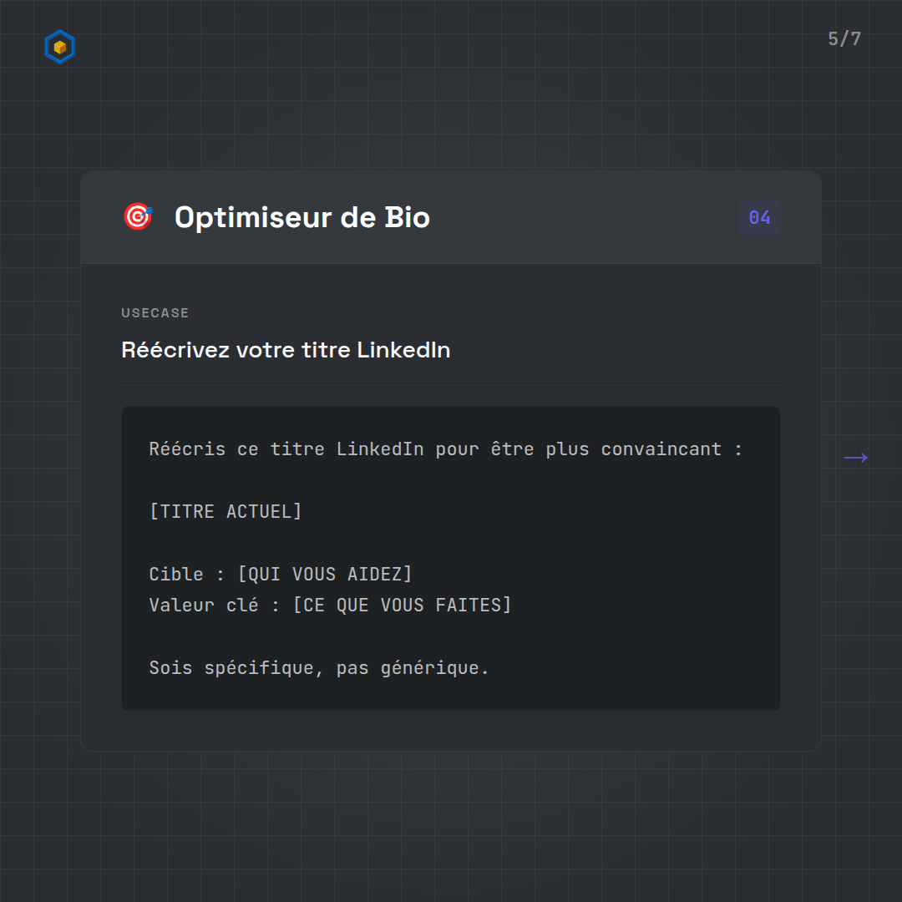Click the 5/7 slide counter
Screen dimensions: 902x902
tap(844, 39)
